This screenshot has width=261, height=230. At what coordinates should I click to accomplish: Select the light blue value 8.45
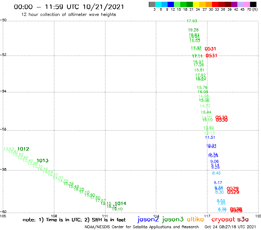point(217,173)
